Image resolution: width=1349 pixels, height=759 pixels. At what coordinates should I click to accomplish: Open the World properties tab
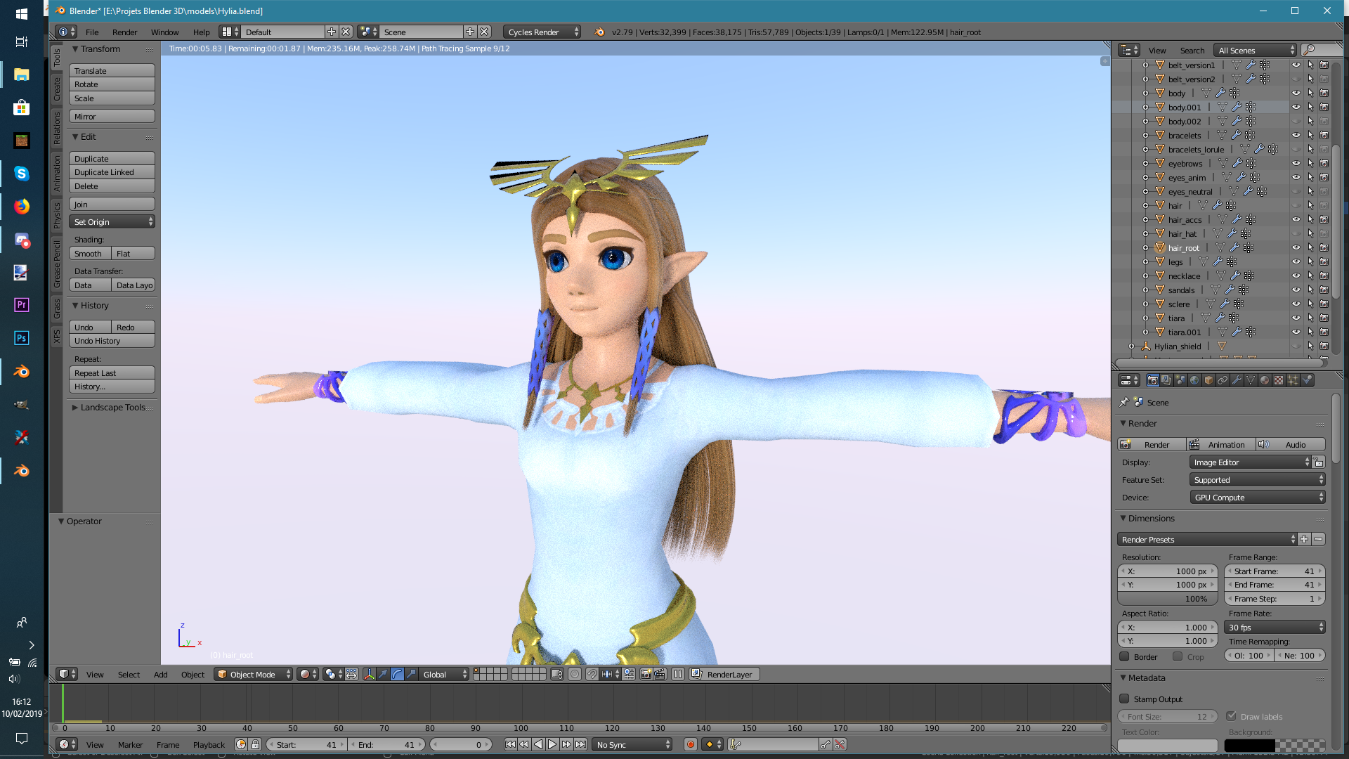(1194, 380)
